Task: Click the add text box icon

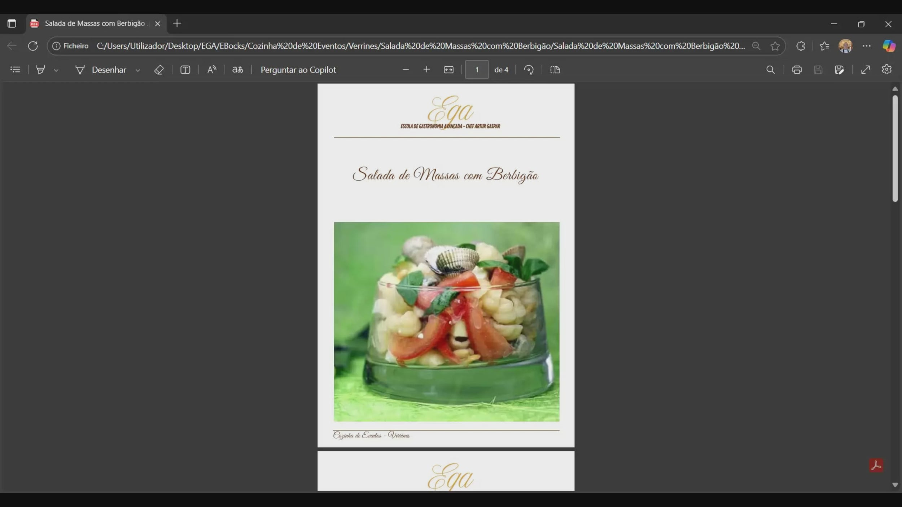Action: click(185, 70)
